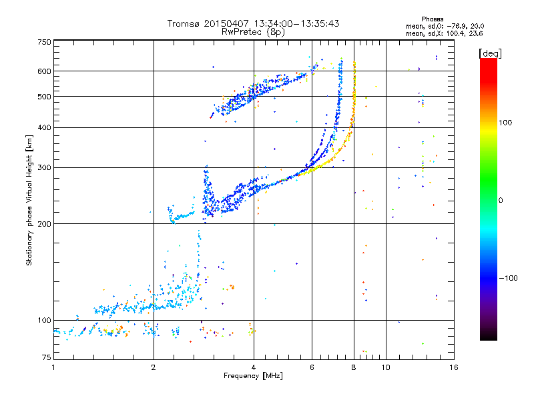The width and height of the screenshot is (534, 400).
Task: Select the 'mean, sd,X: 100.4, 23.6' line
Action: [444, 33]
